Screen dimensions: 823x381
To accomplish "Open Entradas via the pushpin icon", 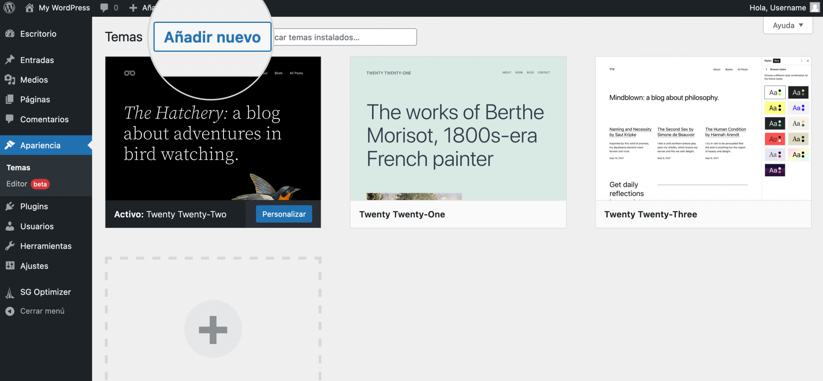I will click(x=10, y=60).
